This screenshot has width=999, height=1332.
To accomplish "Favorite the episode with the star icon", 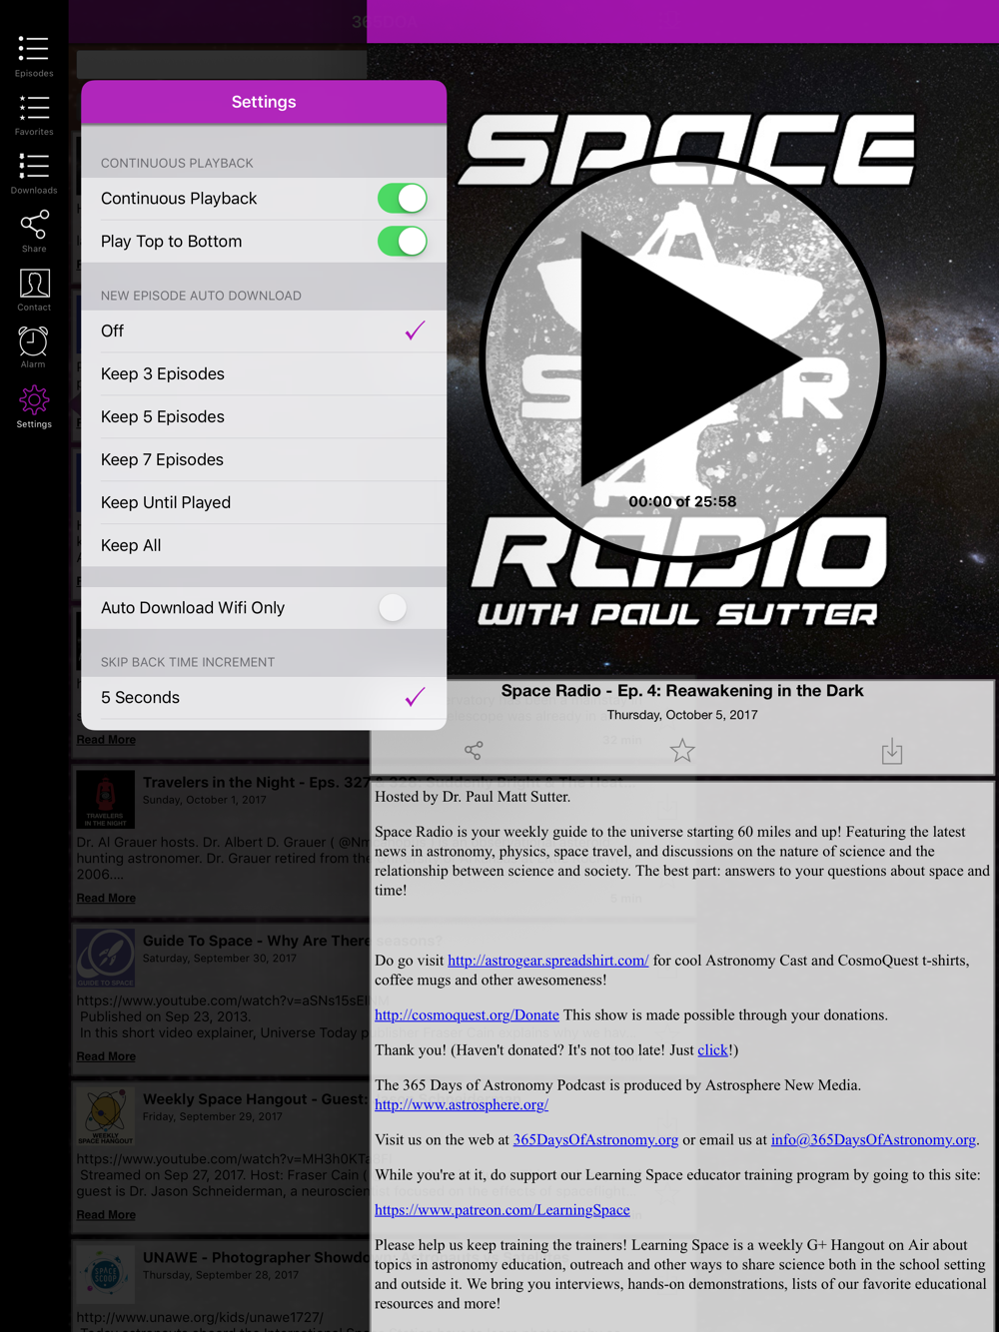I will pos(682,750).
